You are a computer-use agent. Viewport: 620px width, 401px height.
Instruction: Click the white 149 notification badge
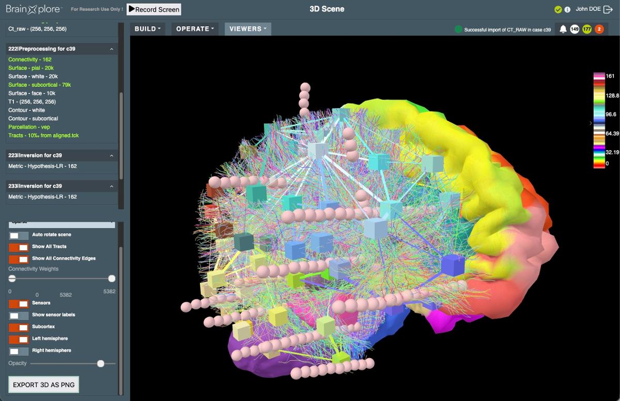click(x=575, y=29)
